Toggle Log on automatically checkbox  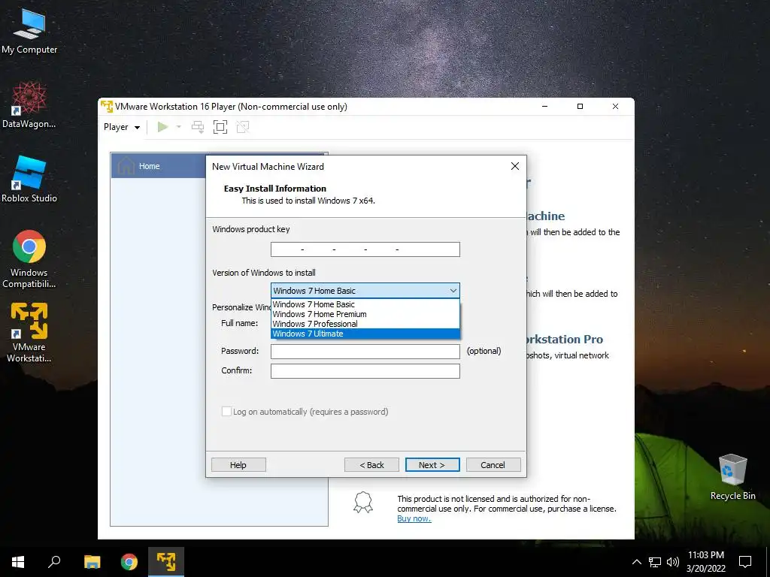pyautogui.click(x=226, y=412)
